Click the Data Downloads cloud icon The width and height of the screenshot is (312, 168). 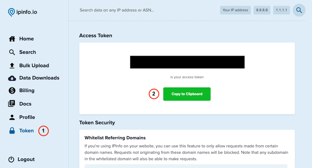(x=12, y=78)
